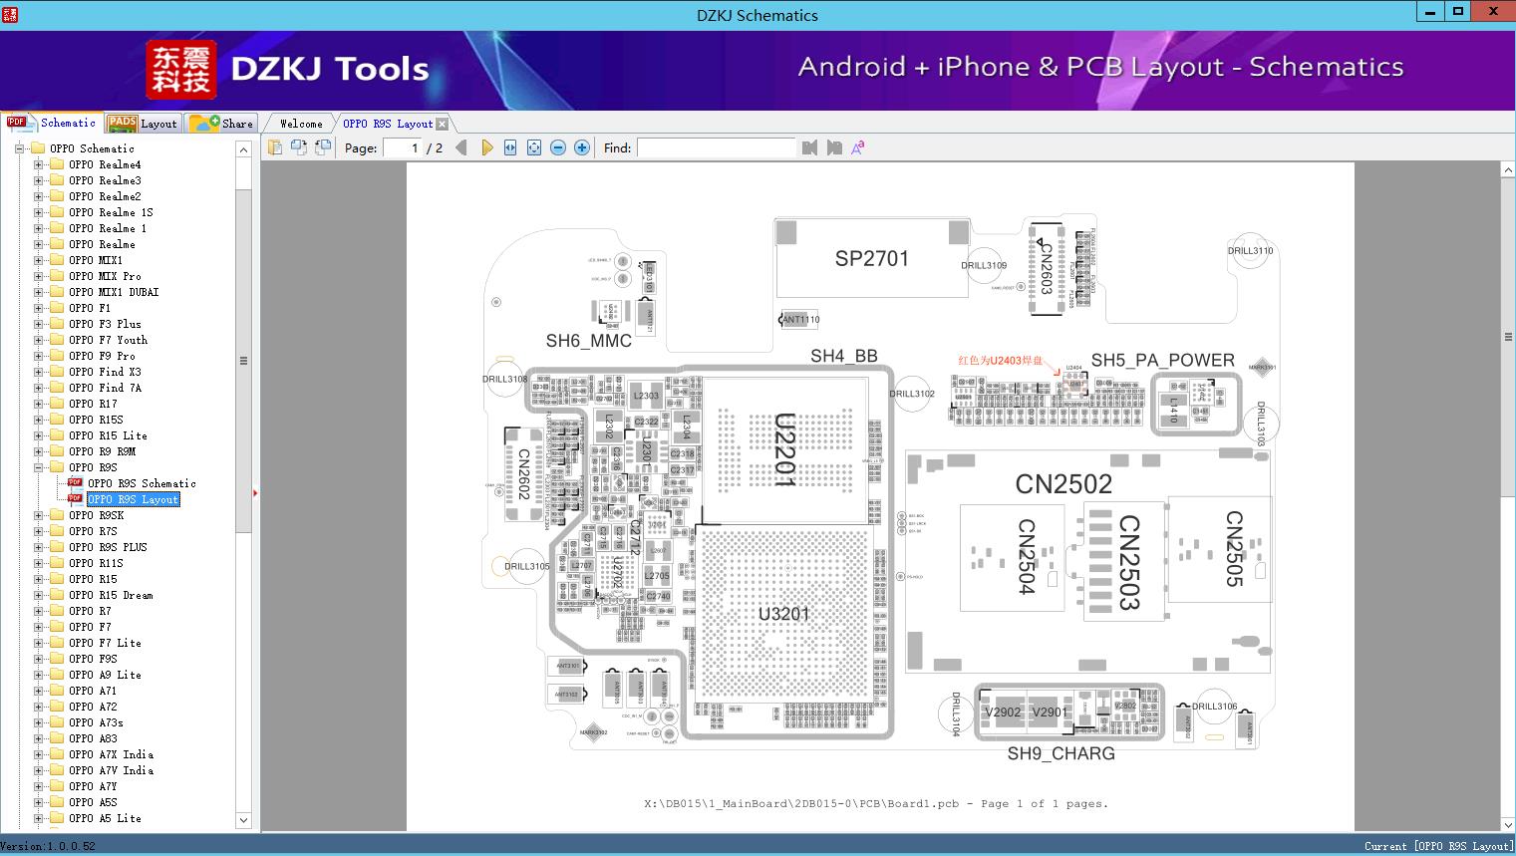Viewport: 1516px width, 856px height.
Task: Click the tree panel scroll down arrow
Action: [243, 820]
